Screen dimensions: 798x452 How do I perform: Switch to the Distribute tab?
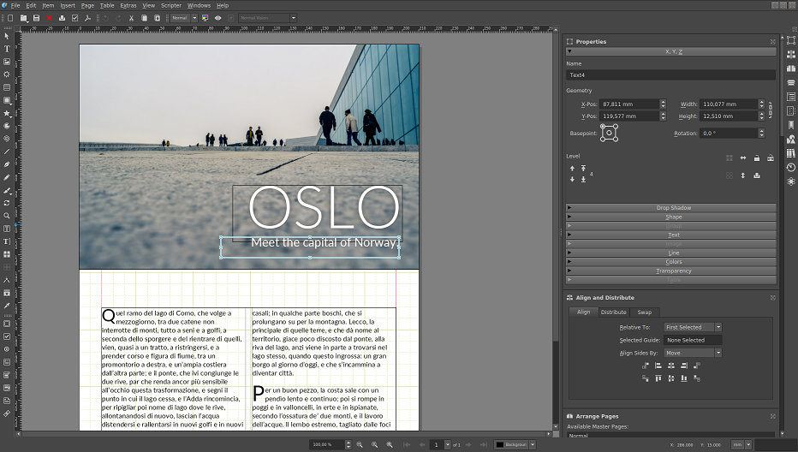pyautogui.click(x=613, y=312)
